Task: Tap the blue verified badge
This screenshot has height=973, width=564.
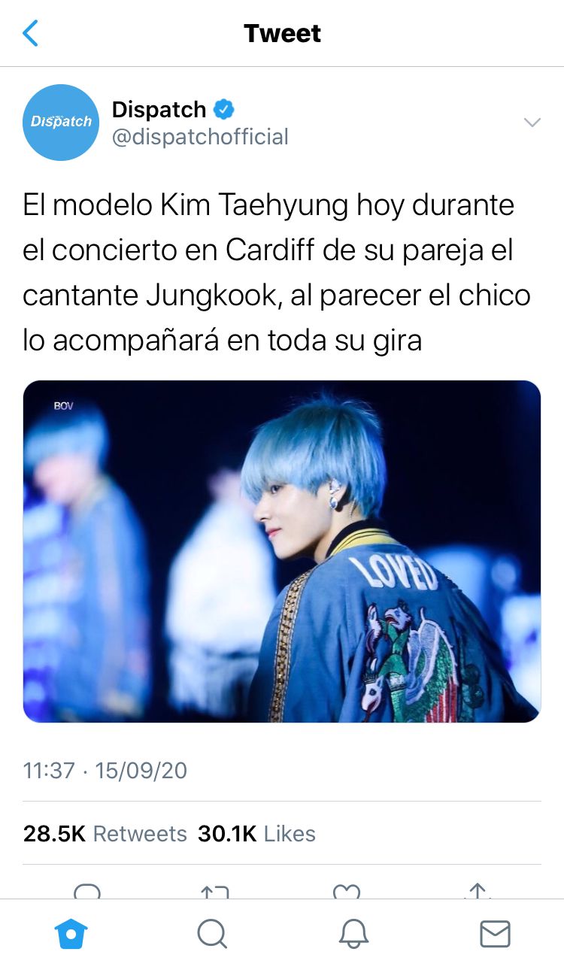Action: (224, 110)
